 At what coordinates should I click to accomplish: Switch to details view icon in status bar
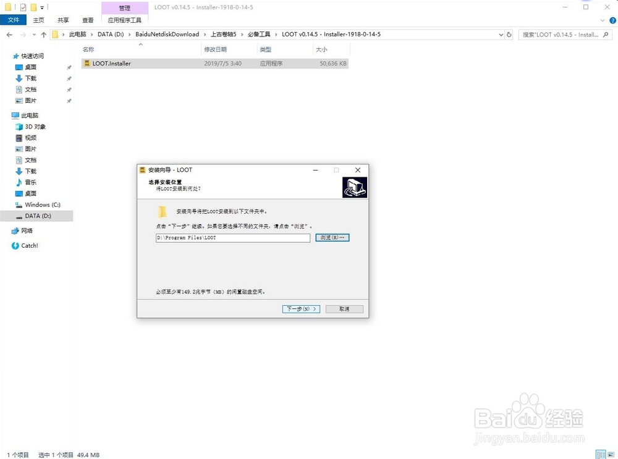pos(601,455)
